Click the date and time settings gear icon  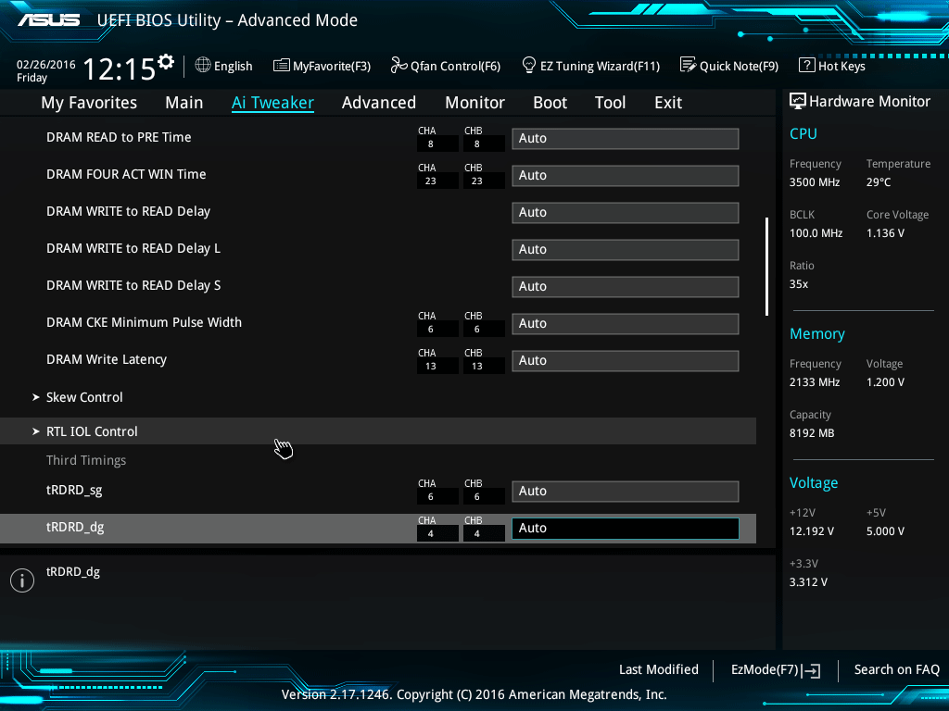(166, 63)
